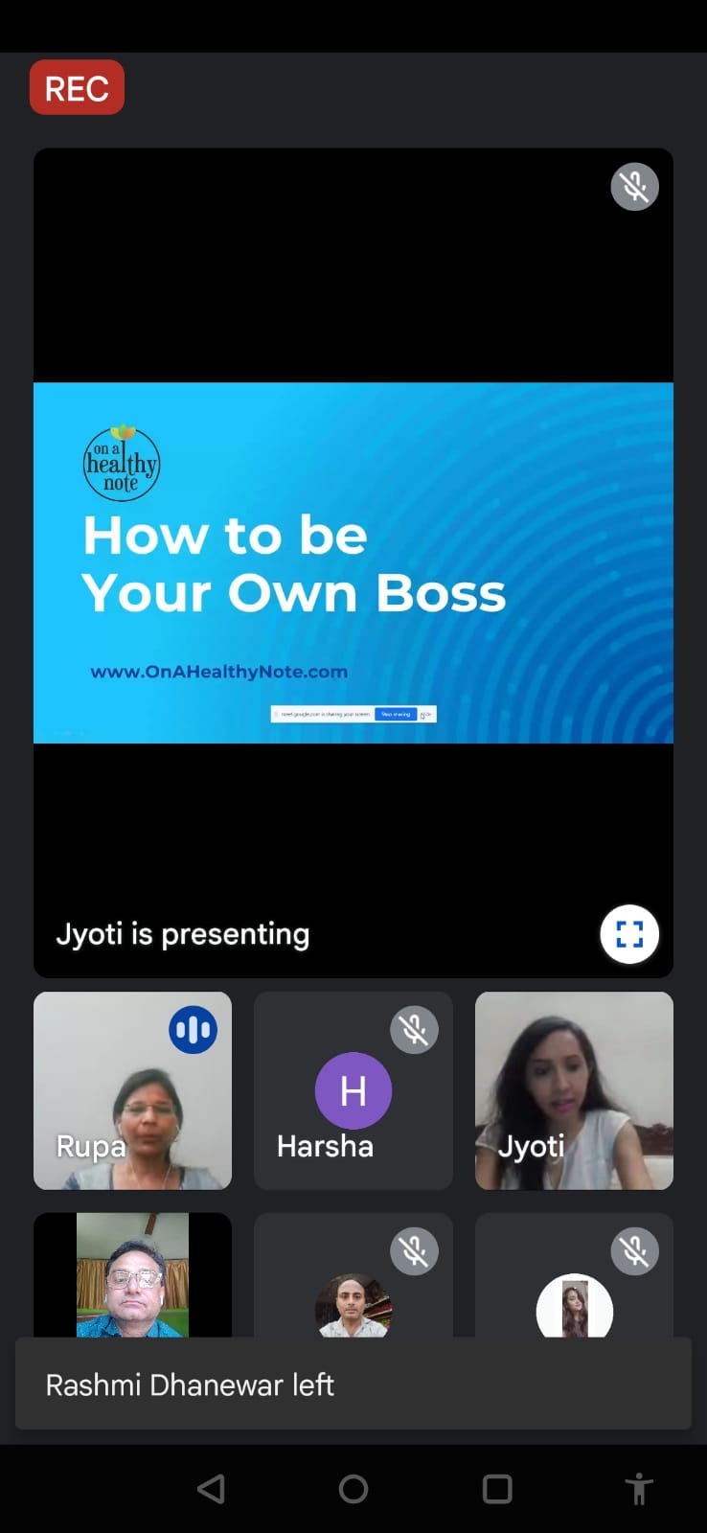Tap the muted mic icon on the presentation tile
Image resolution: width=707 pixels, height=1533 pixels.
coord(634,187)
